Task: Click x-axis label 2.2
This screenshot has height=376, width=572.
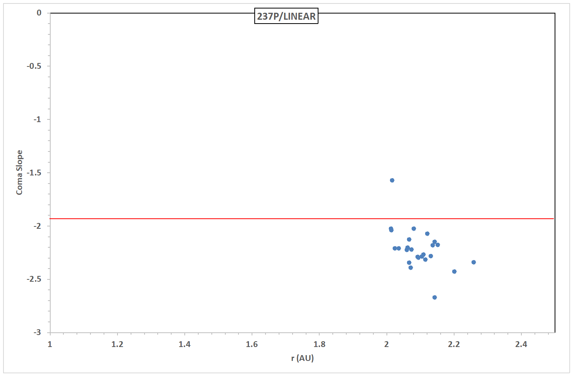Action: 454,344
